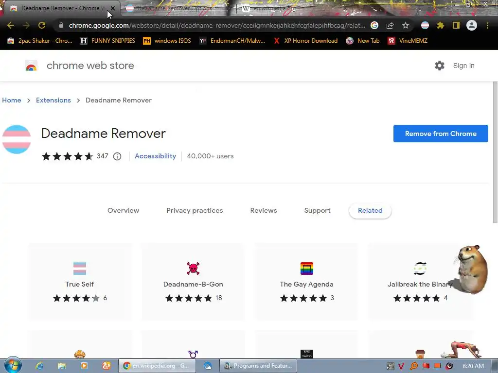
Task: Close the Deadname Remover Chrome tab
Action: [113, 8]
